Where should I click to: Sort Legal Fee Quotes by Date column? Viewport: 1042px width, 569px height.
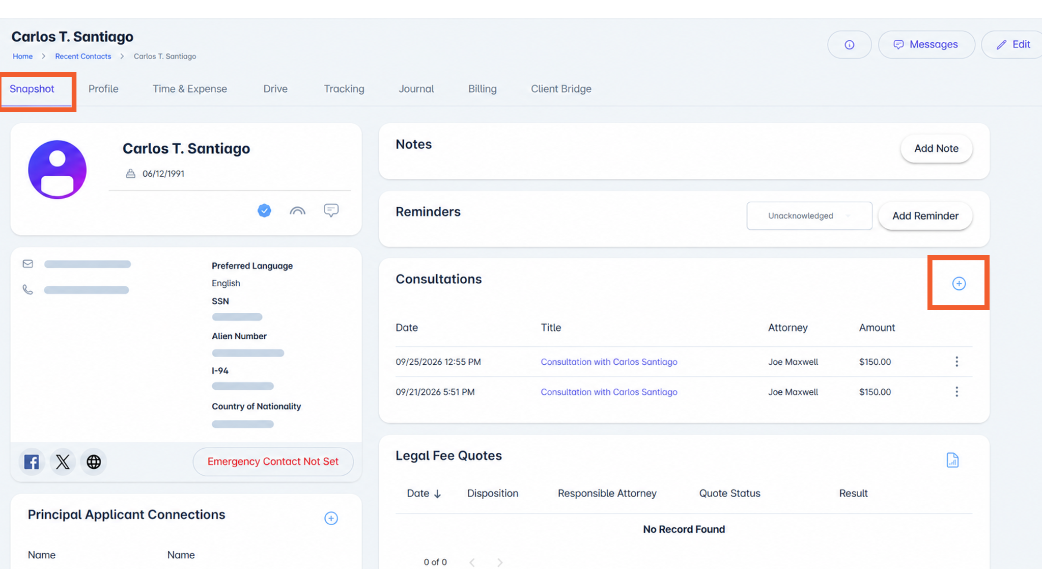pyautogui.click(x=424, y=494)
